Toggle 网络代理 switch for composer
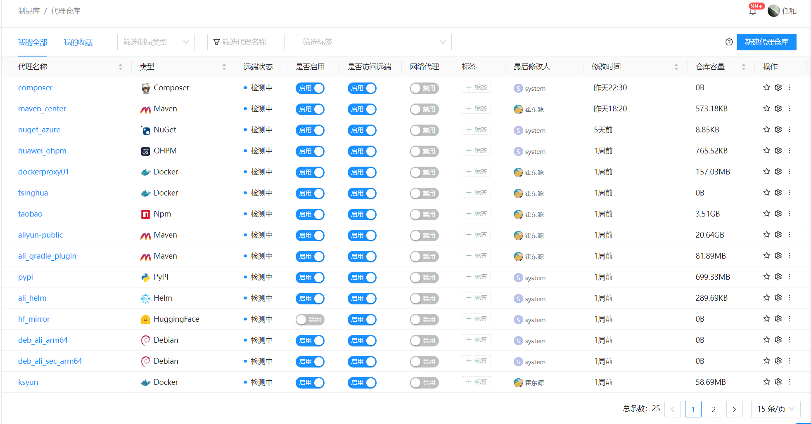 [x=424, y=88]
